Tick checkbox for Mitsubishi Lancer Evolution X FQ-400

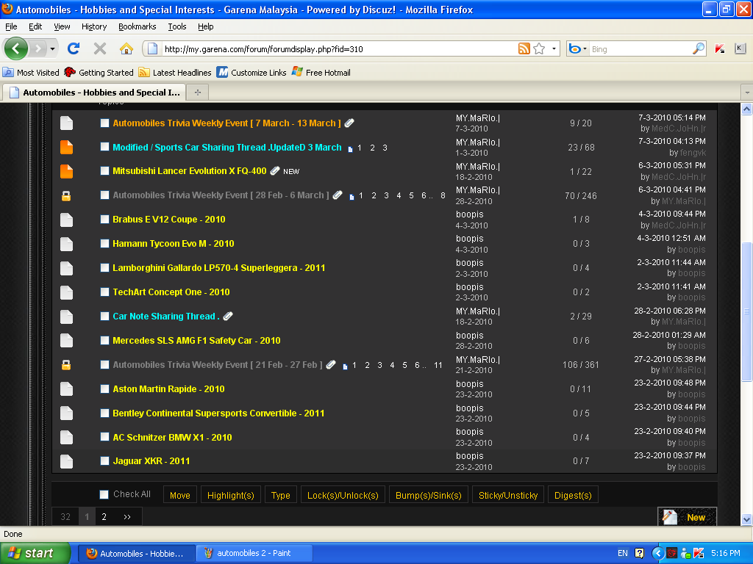(104, 170)
